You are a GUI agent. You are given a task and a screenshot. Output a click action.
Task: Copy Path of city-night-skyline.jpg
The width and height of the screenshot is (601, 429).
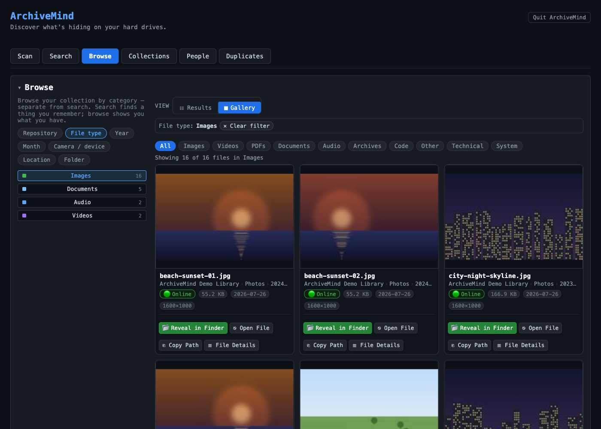pos(470,345)
